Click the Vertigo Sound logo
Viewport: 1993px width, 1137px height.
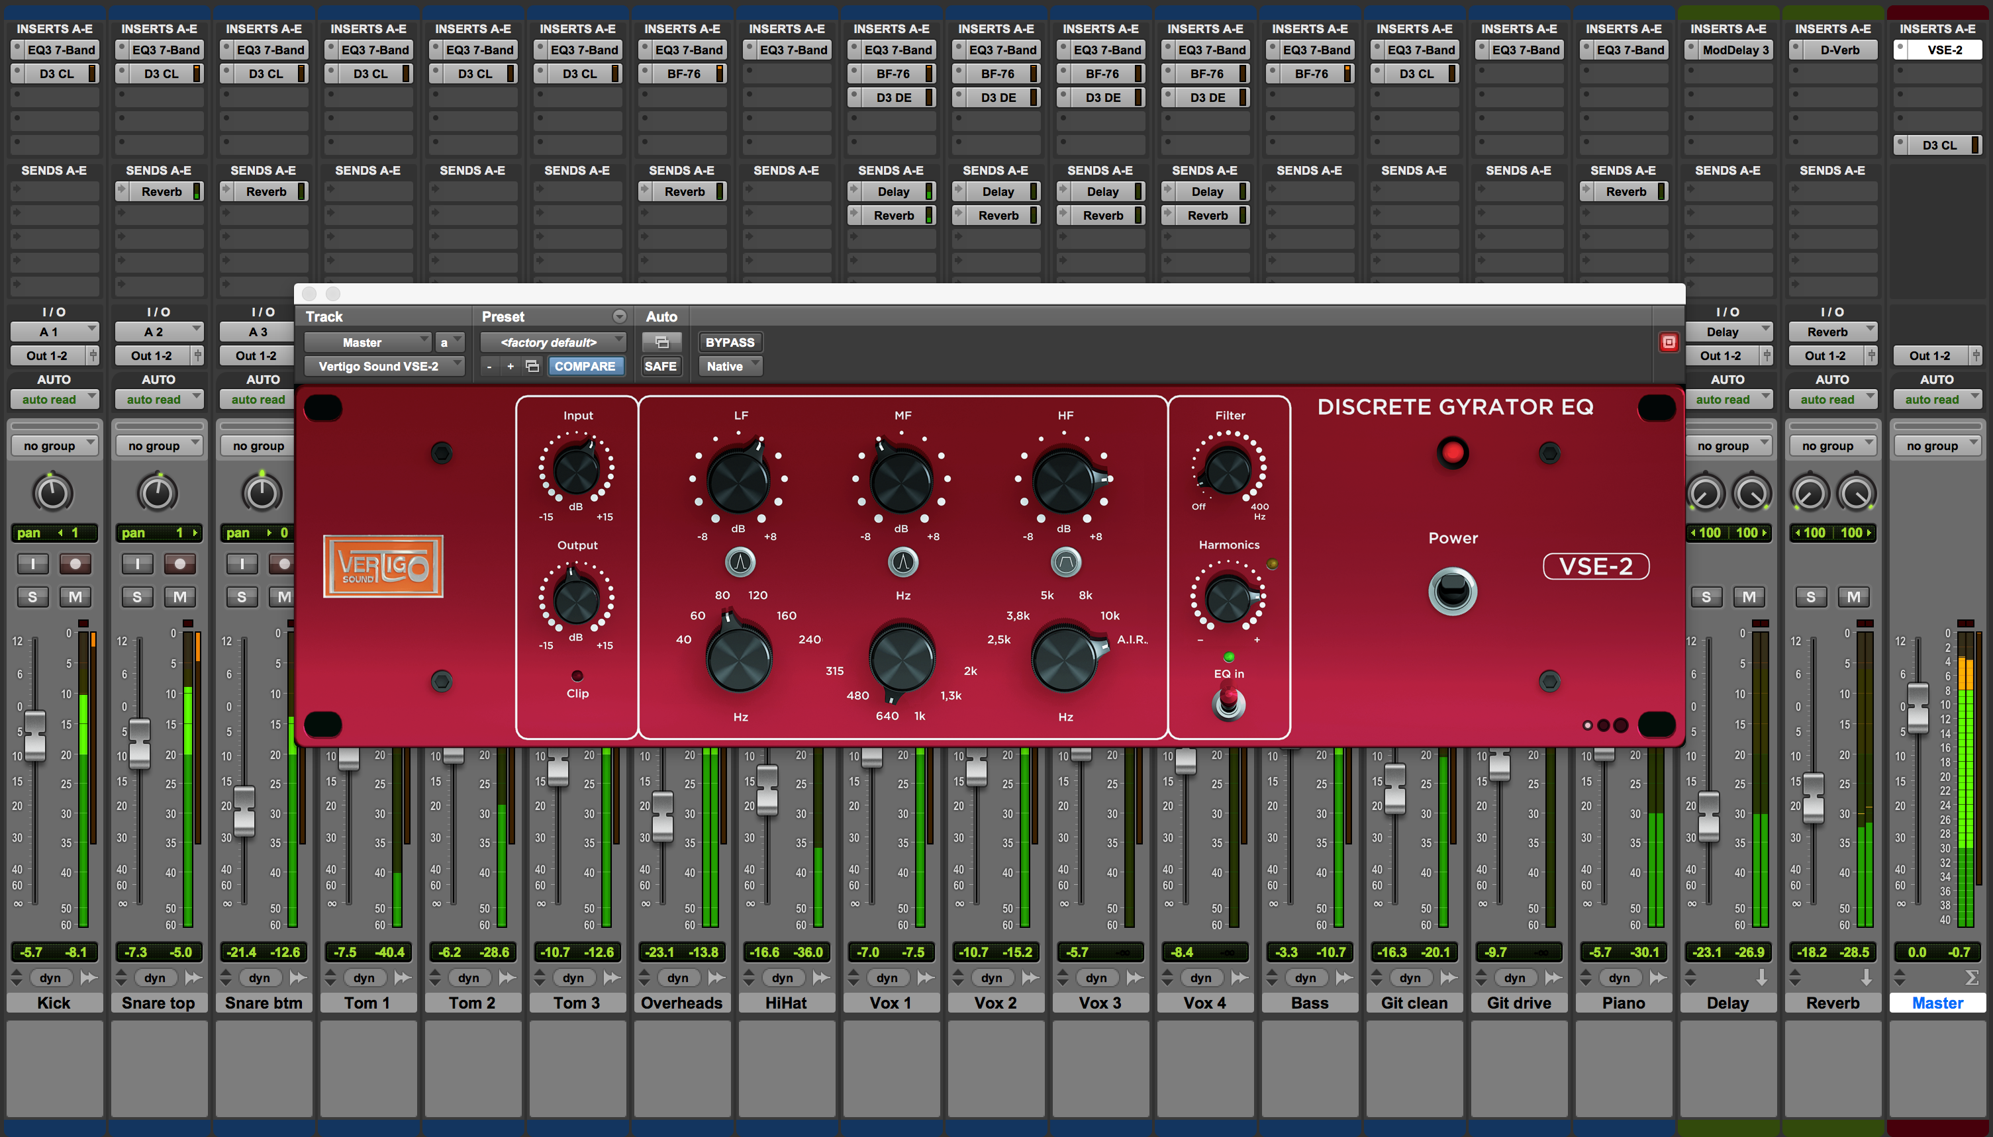383,566
